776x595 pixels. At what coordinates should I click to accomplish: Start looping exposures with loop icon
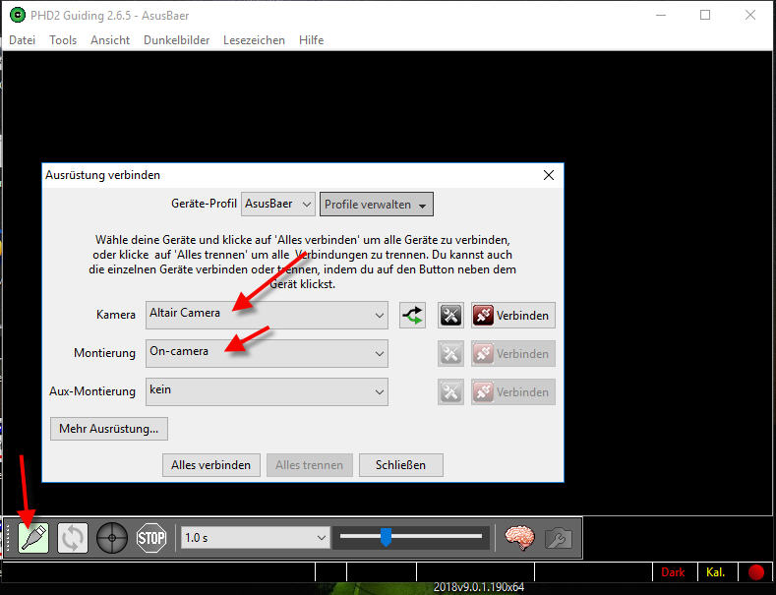tap(73, 538)
